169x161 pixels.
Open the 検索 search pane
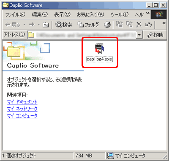pyautogui.click(x=63, y=25)
